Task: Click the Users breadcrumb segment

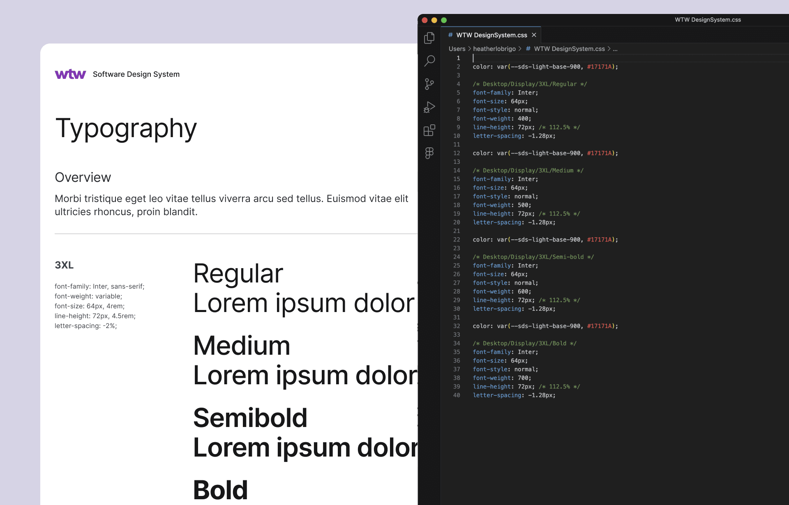Action: pyautogui.click(x=457, y=49)
